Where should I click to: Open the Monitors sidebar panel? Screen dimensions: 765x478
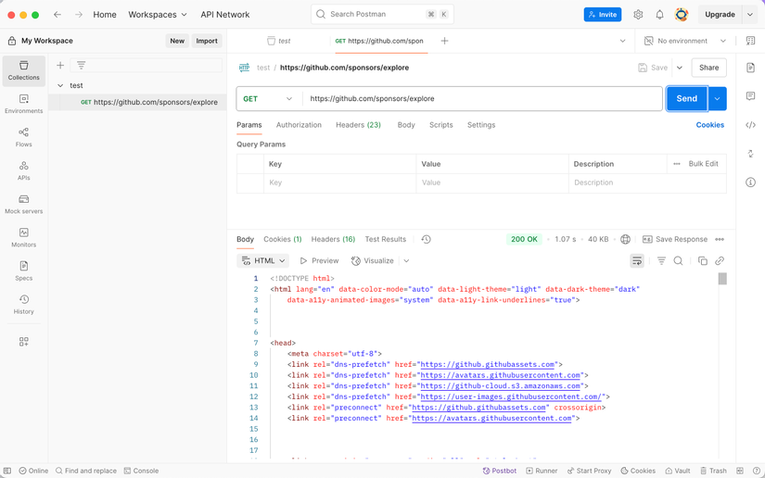pyautogui.click(x=23, y=238)
